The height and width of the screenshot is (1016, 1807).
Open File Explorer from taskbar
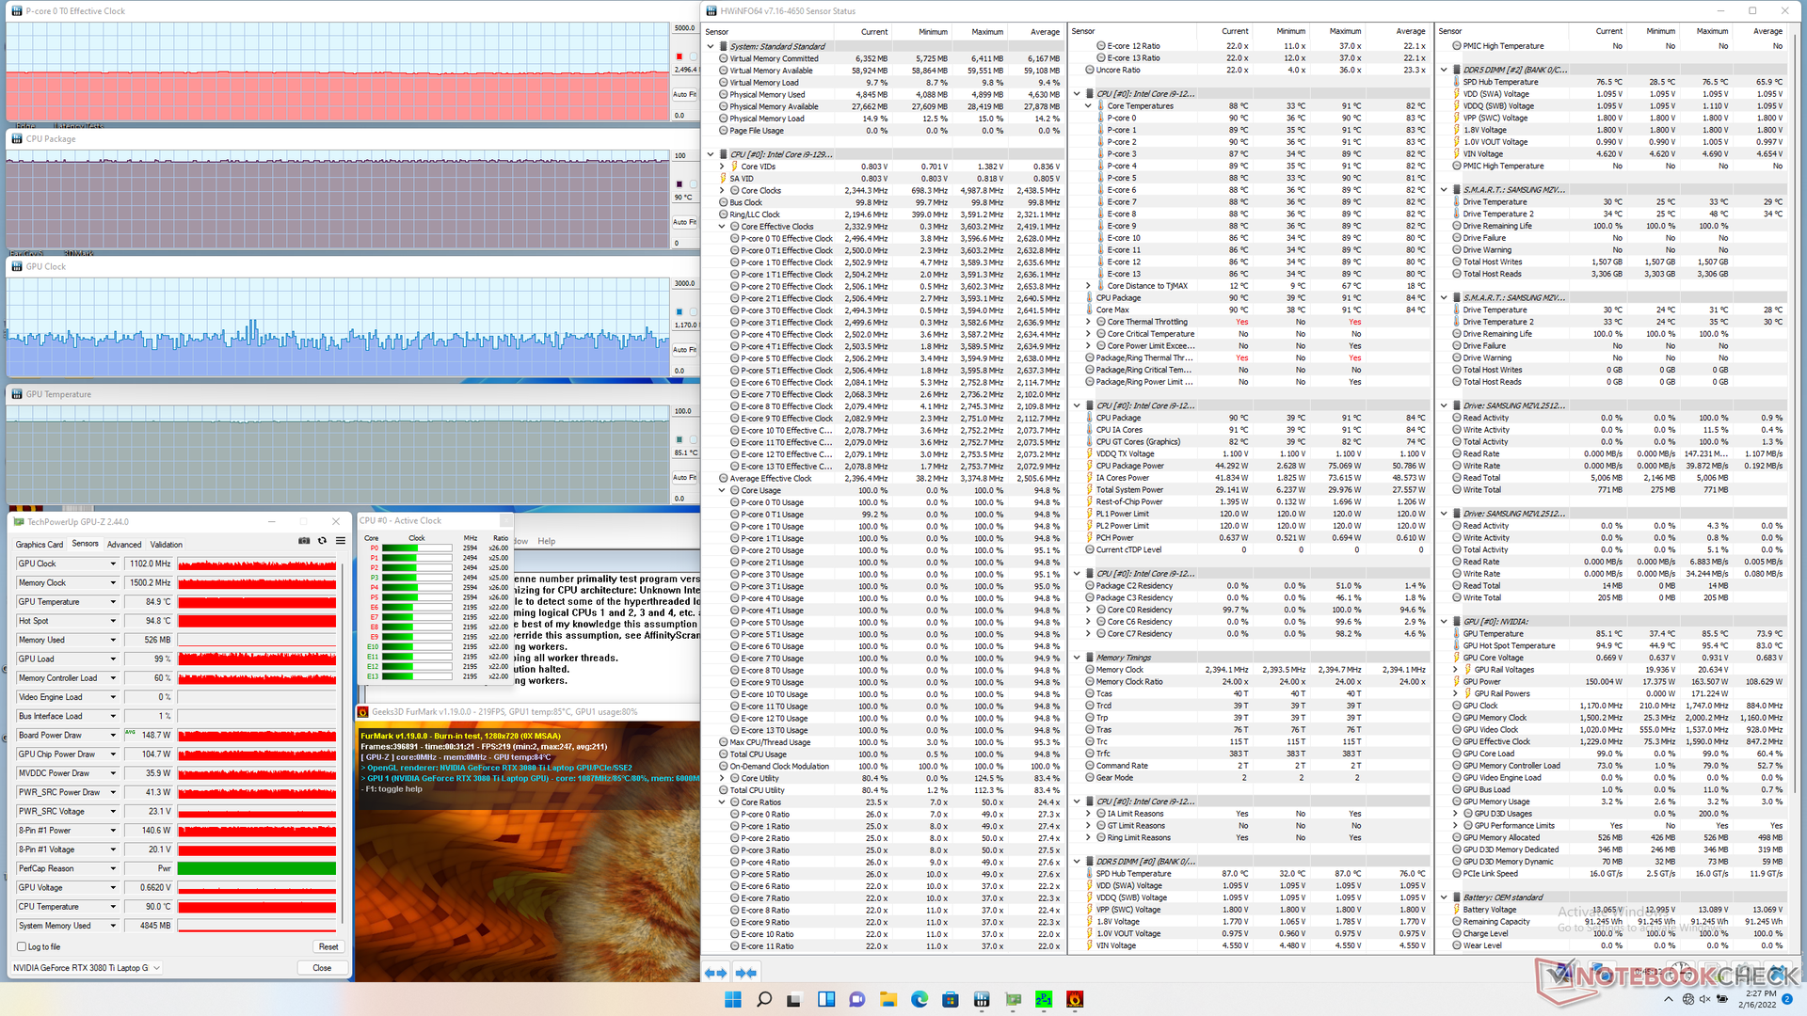click(888, 999)
